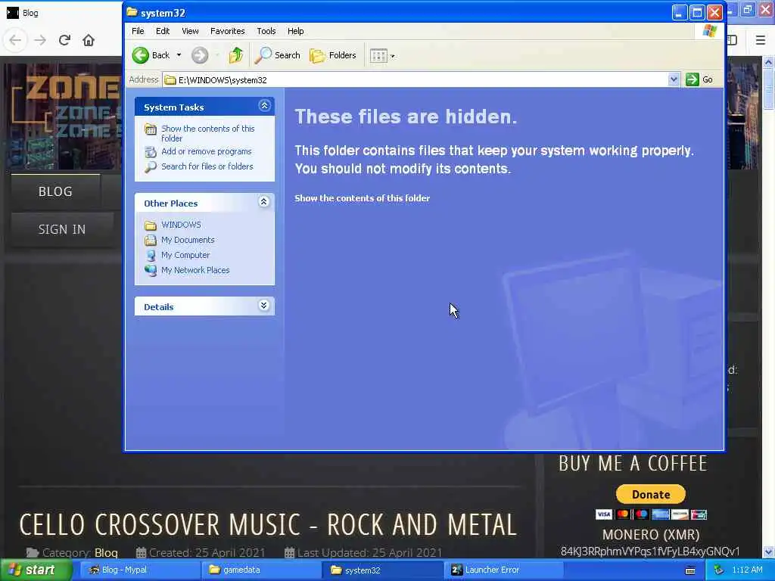Collapse the Other Places panel
The image size is (775, 581).
[264, 201]
